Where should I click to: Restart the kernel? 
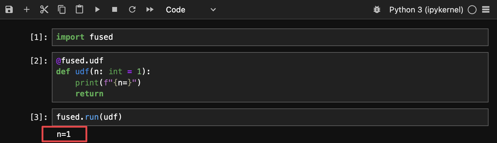(132, 10)
